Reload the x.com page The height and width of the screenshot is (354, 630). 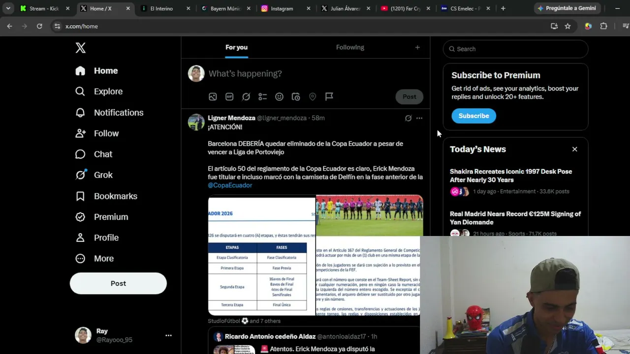point(39,26)
